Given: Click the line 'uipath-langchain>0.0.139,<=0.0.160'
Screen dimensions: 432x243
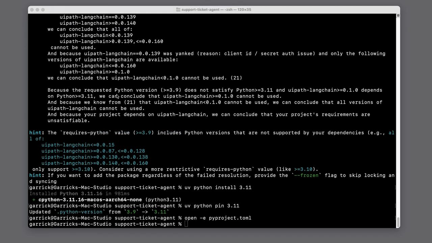Looking at the screenshot, I should (111, 42).
